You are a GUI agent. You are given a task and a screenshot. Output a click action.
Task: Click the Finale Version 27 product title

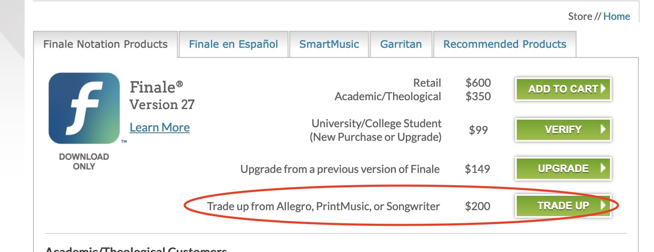(162, 96)
